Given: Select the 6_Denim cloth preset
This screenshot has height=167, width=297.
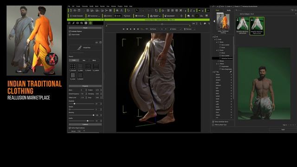Looking at the screenshot, I should (x=80, y=76).
